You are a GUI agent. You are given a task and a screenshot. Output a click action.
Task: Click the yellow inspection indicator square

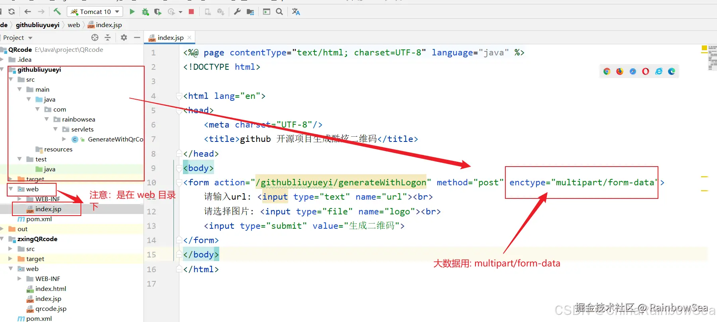click(x=704, y=48)
